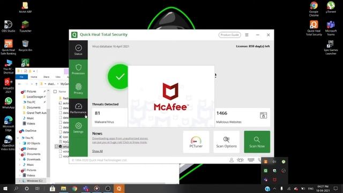The width and height of the screenshot is (343, 193).
Task: Open VirtualDJ 2021 desktop shortcut
Action: click(x=9, y=85)
